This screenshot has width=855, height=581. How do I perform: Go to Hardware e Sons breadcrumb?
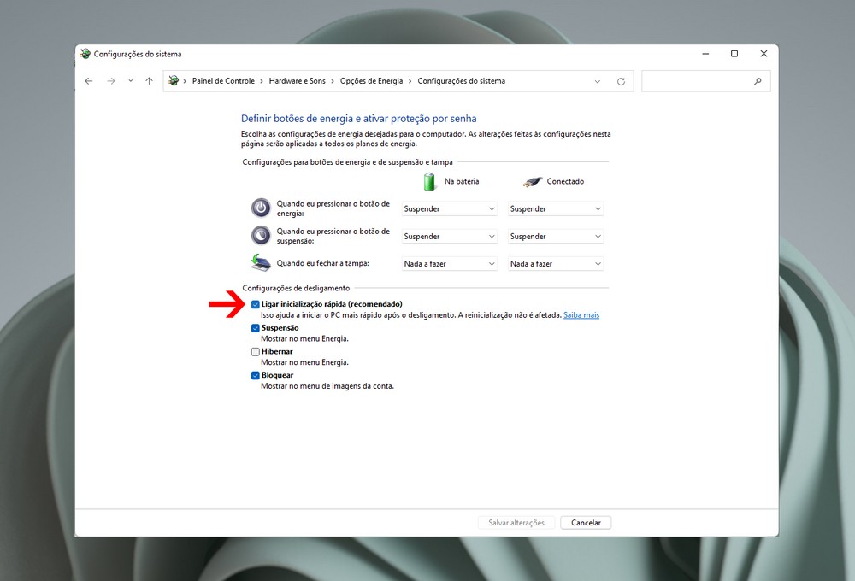tap(297, 81)
